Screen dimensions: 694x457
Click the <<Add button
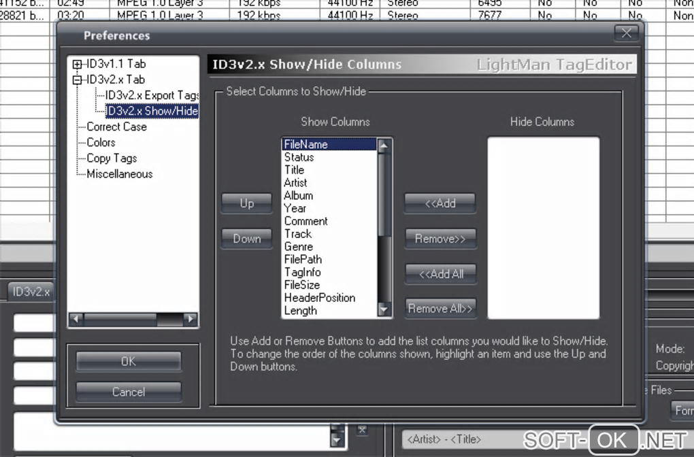pyautogui.click(x=440, y=203)
